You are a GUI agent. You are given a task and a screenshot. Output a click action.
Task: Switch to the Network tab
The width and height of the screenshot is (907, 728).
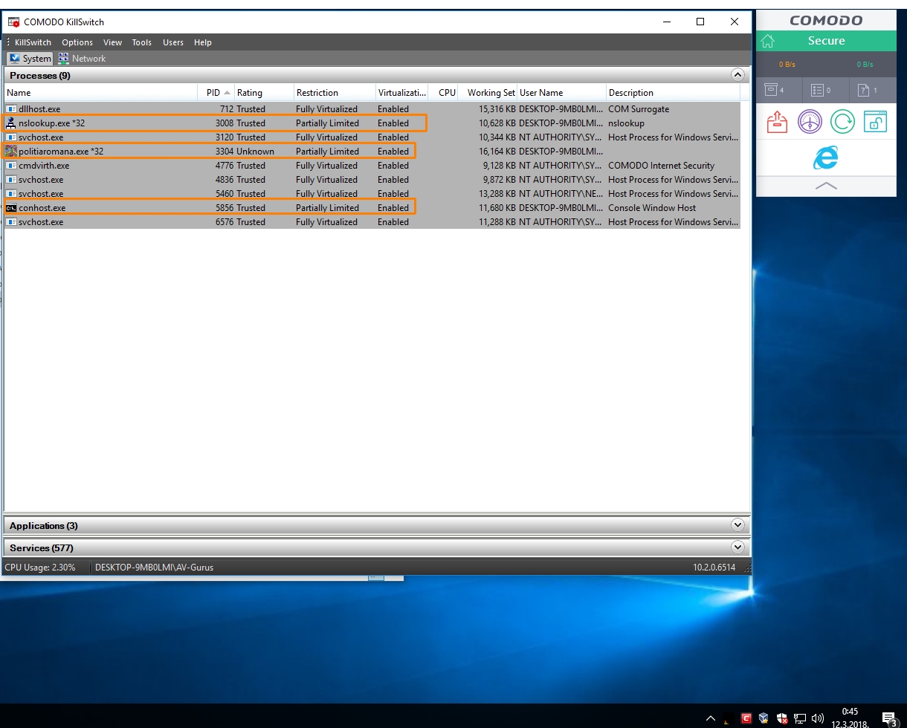pyautogui.click(x=82, y=59)
